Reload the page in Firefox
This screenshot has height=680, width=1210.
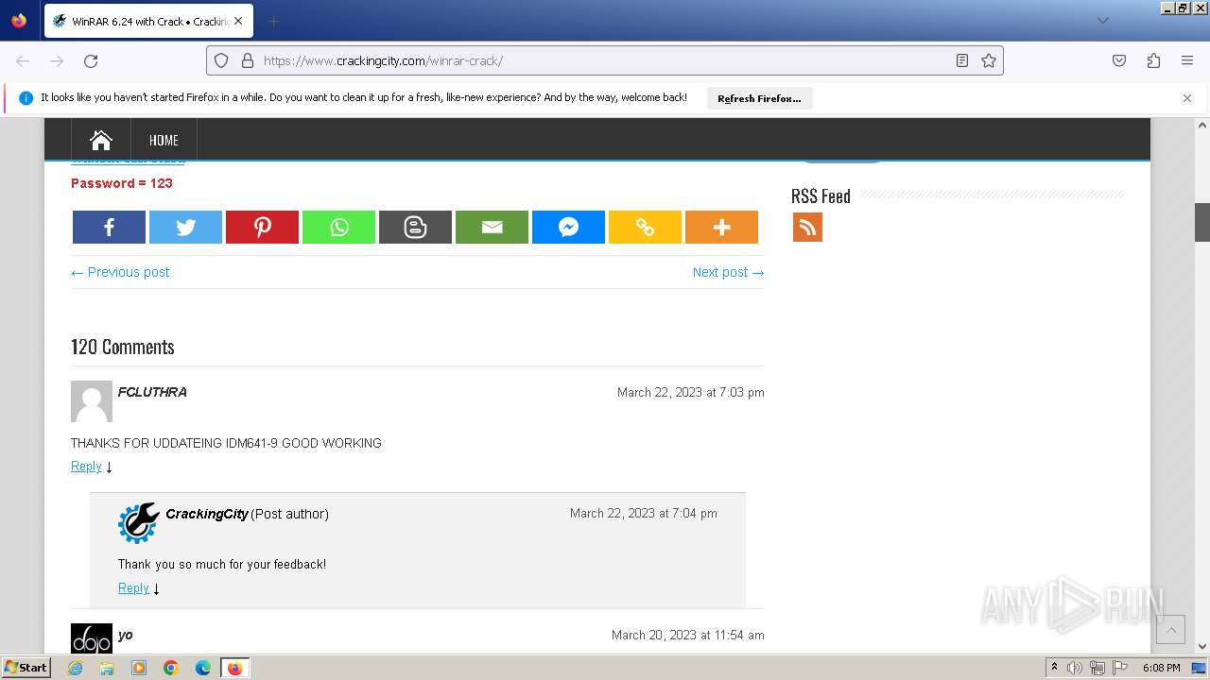click(x=91, y=60)
